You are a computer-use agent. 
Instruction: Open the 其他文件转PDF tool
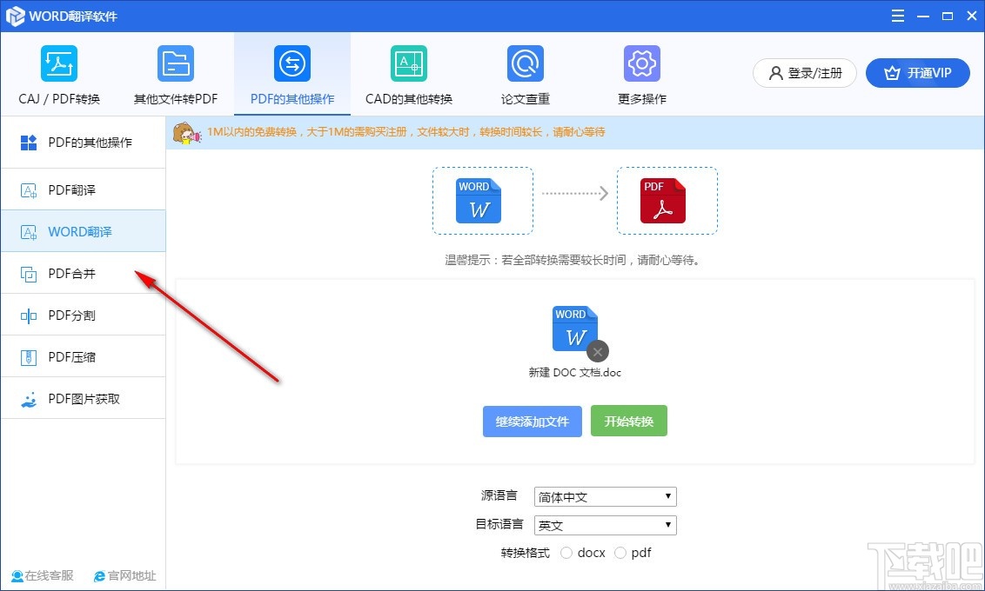[175, 74]
